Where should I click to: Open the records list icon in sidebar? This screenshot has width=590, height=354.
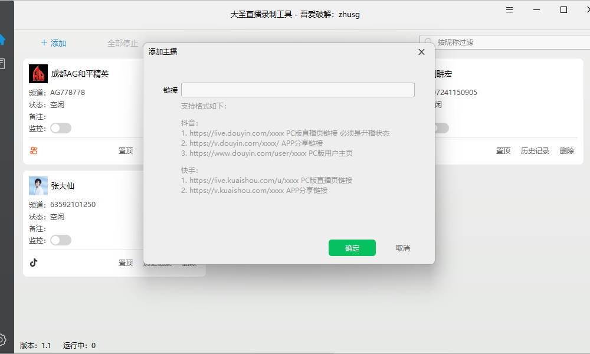pos(2,63)
